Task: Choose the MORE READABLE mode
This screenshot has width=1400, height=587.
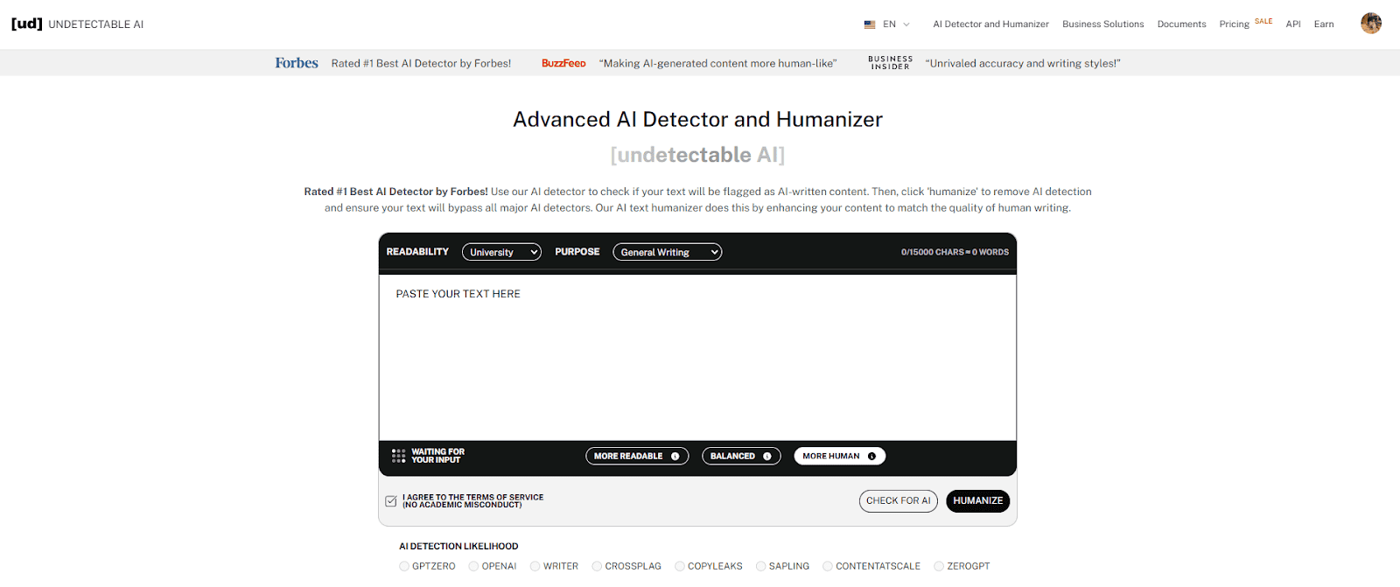Action: click(x=637, y=456)
